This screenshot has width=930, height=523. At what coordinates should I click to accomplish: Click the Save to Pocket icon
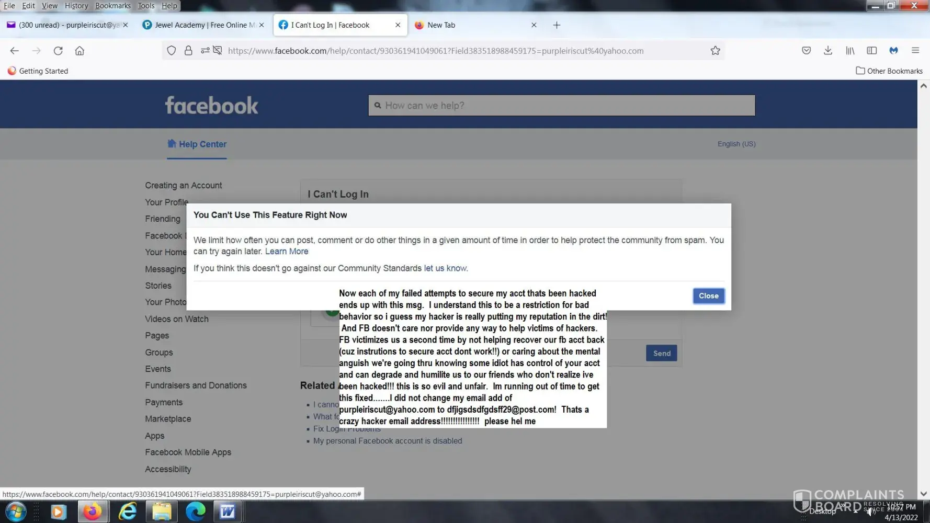point(806,51)
